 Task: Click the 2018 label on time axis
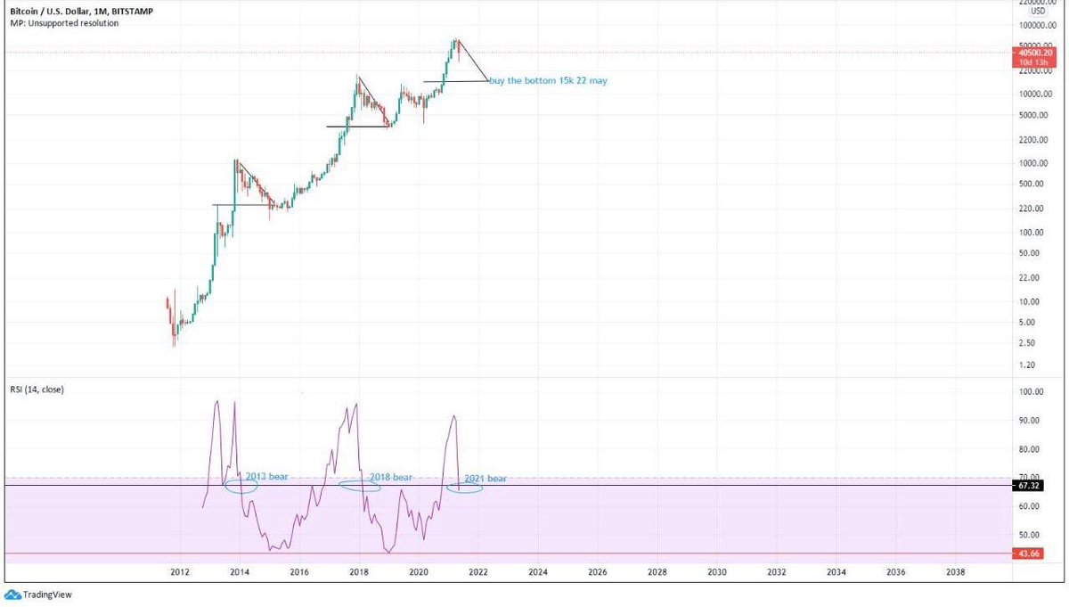pos(359,572)
